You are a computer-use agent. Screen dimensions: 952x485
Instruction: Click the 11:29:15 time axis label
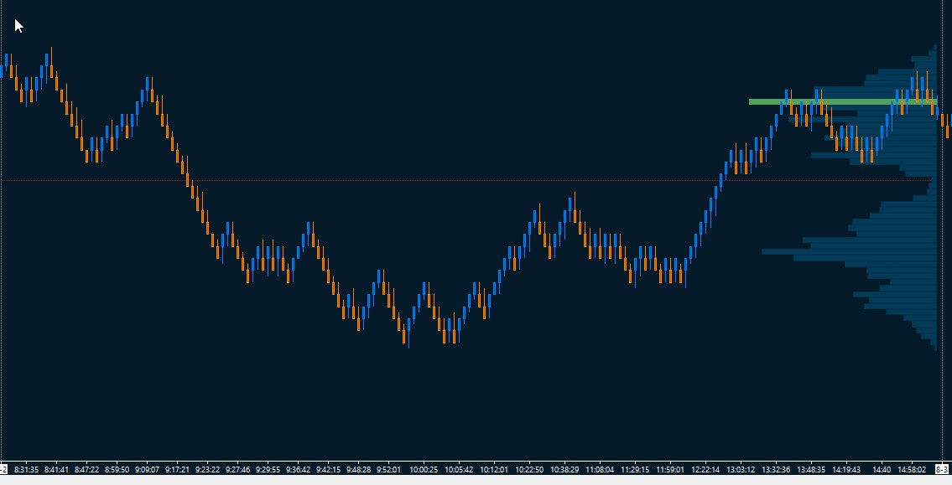point(635,469)
